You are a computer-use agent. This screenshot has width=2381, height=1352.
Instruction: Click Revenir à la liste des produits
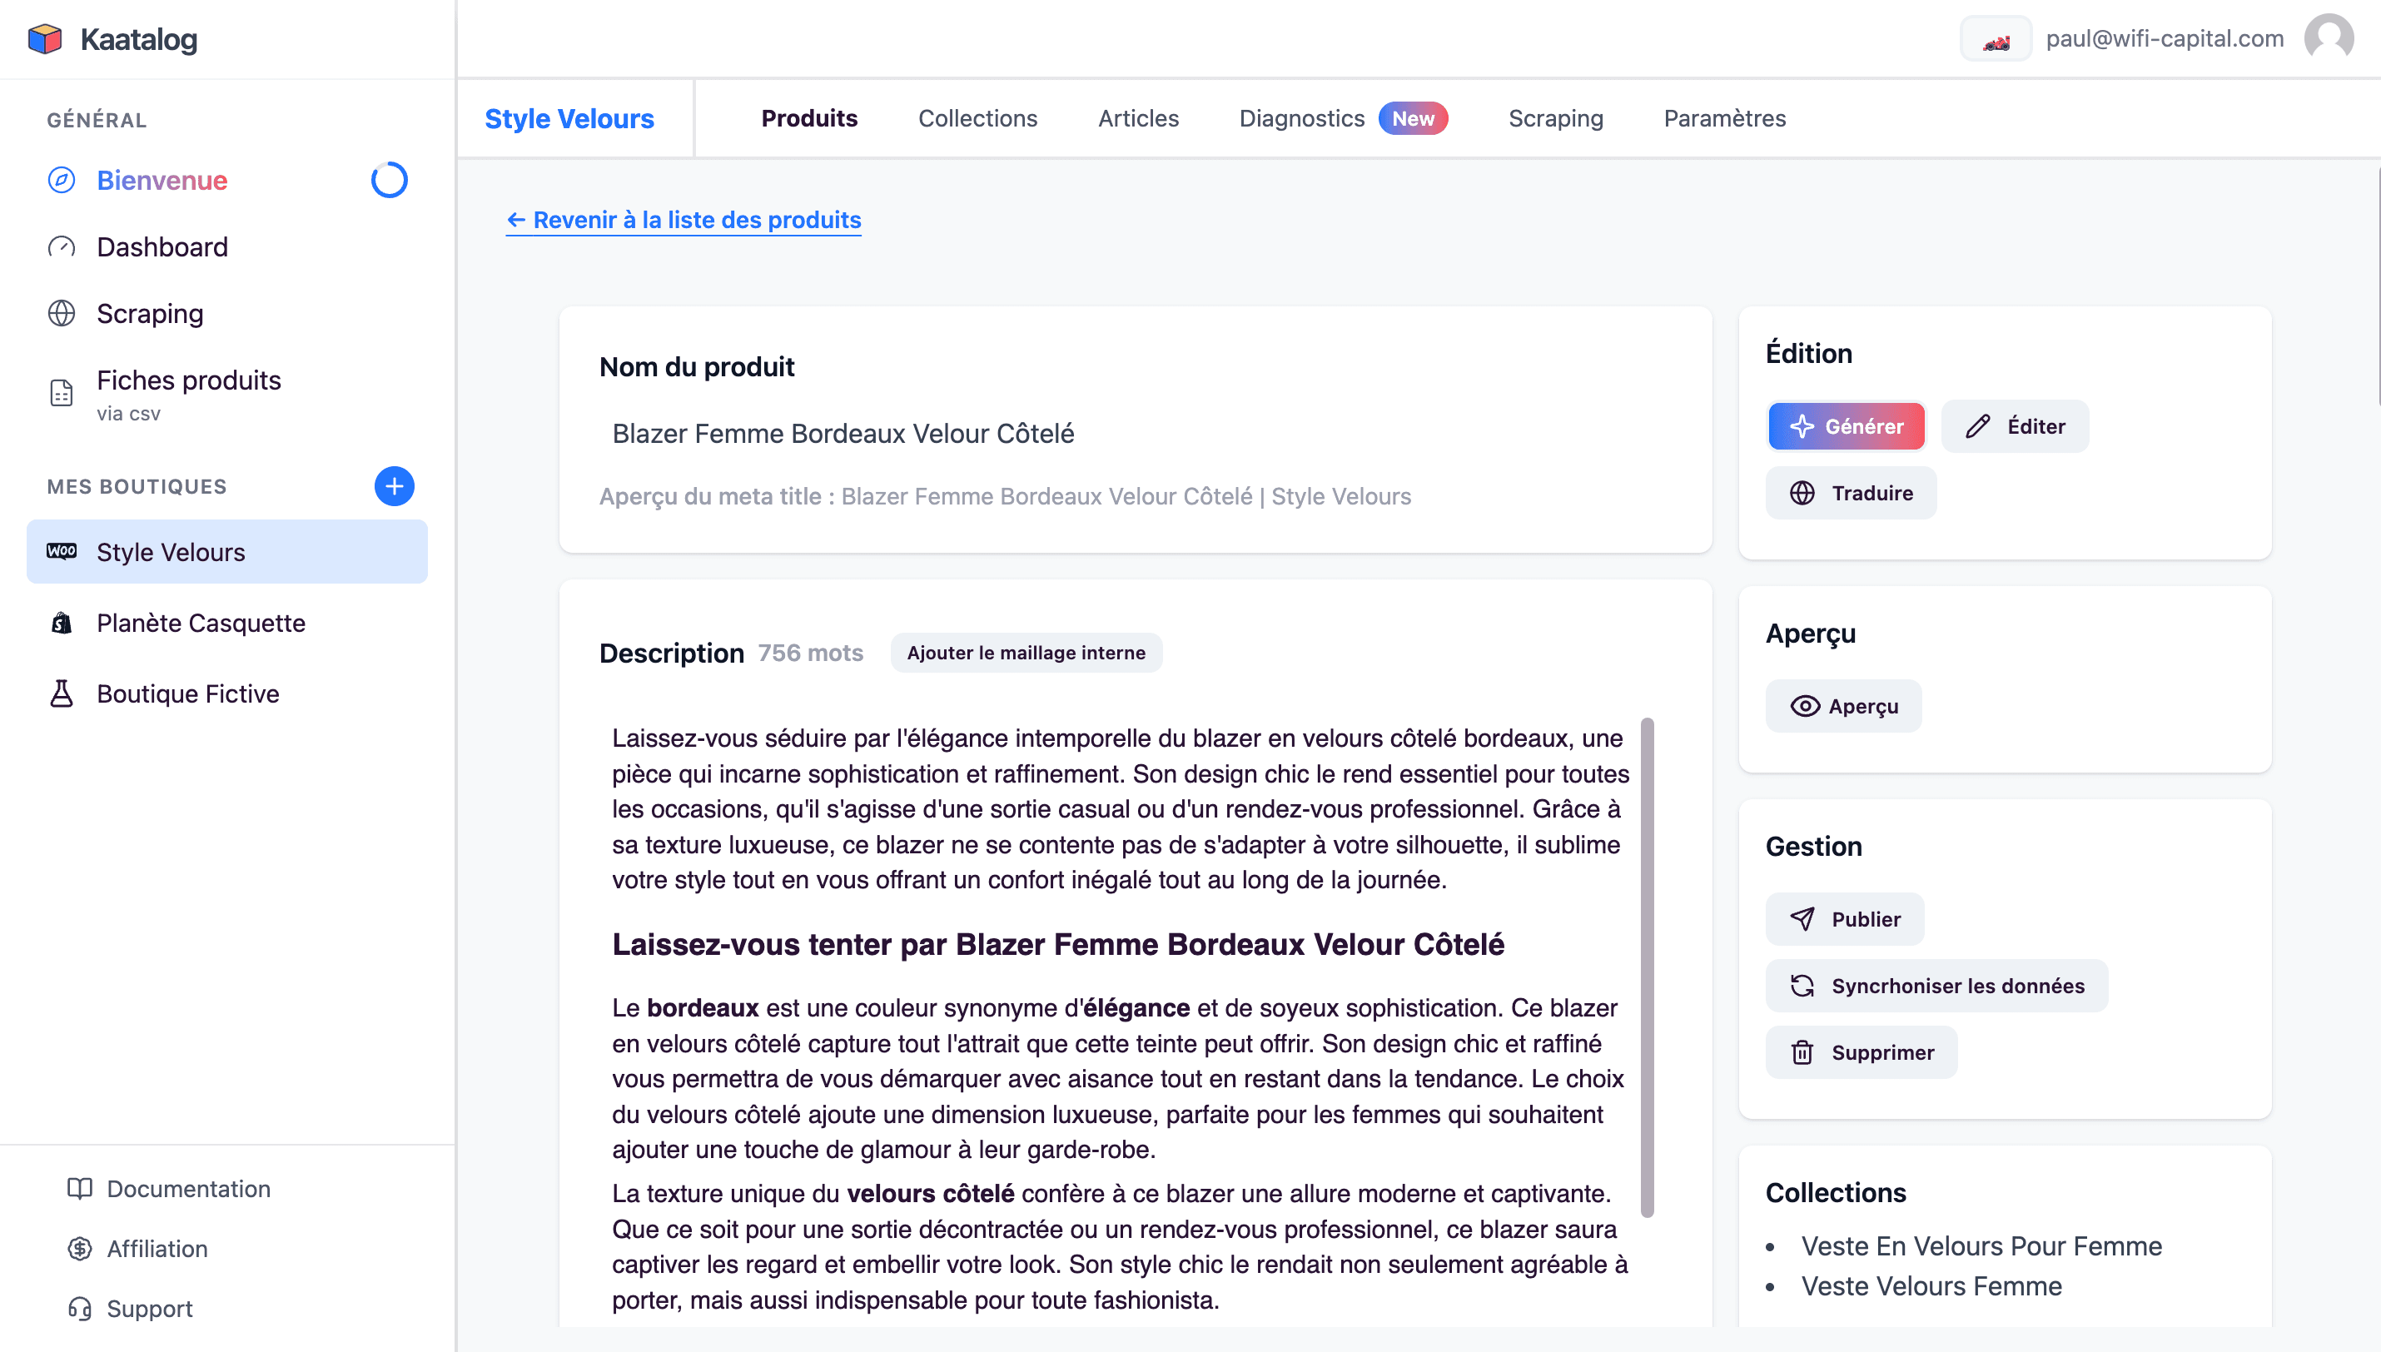pos(684,220)
